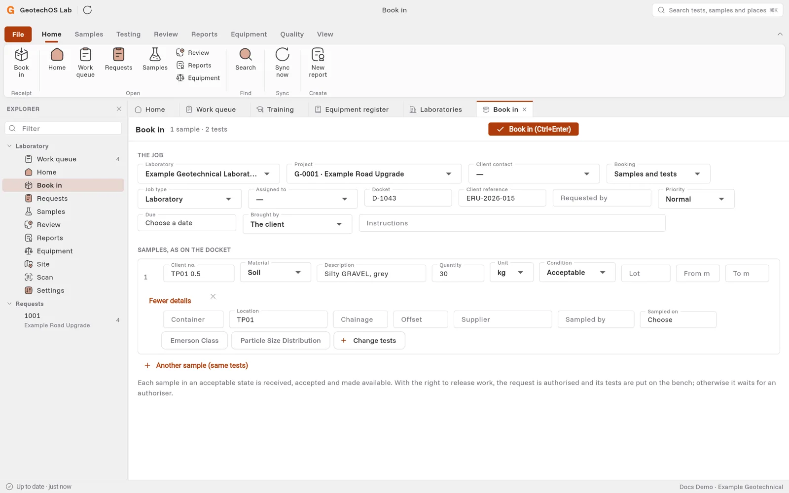Viewport: 789px width, 493px height.
Task: Click the Particle Size Distribution chip
Action: tap(281, 341)
